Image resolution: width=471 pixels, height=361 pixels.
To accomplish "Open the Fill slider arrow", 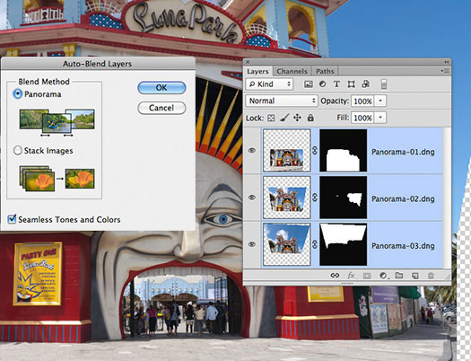I will pyautogui.click(x=380, y=118).
